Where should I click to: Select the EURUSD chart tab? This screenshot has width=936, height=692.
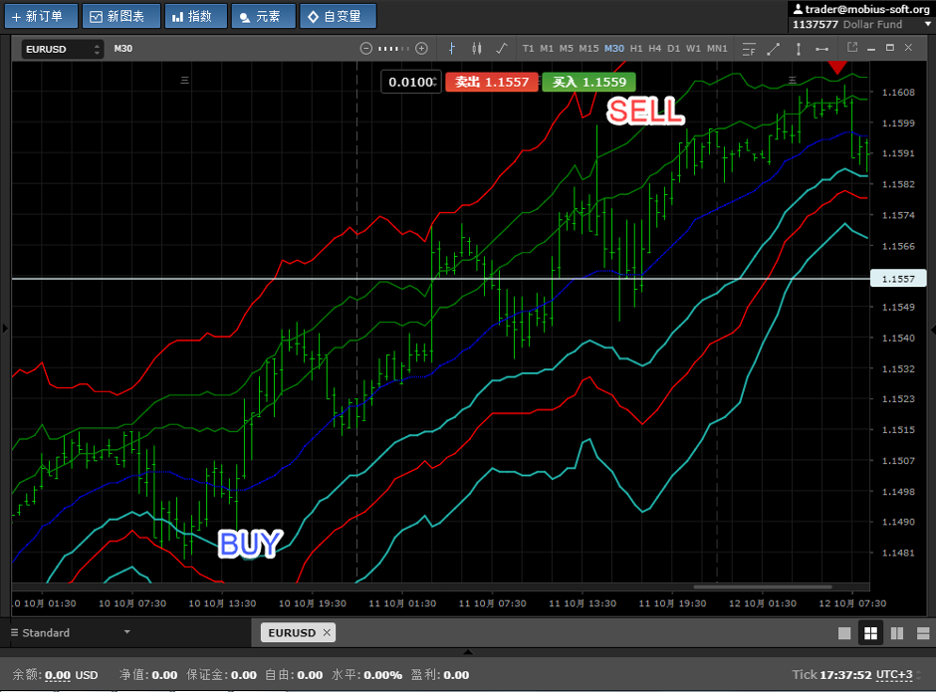291,632
